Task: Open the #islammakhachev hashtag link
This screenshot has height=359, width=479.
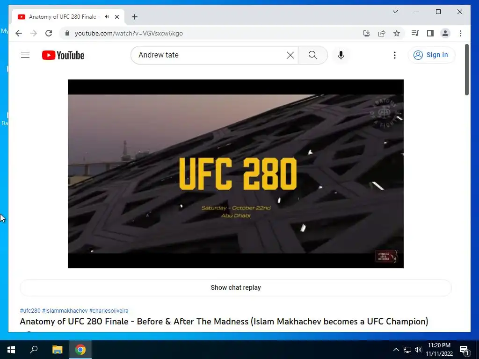Action: 65,311
